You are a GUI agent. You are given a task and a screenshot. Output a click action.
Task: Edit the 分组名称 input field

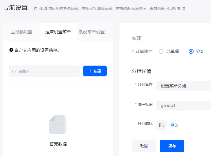click(x=183, y=86)
